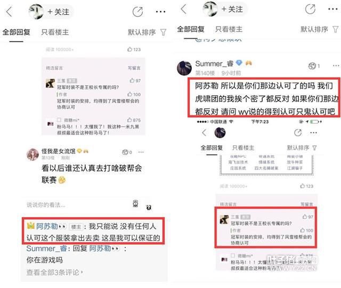Tap the back arrow in right screenshot

tap(184, 9)
